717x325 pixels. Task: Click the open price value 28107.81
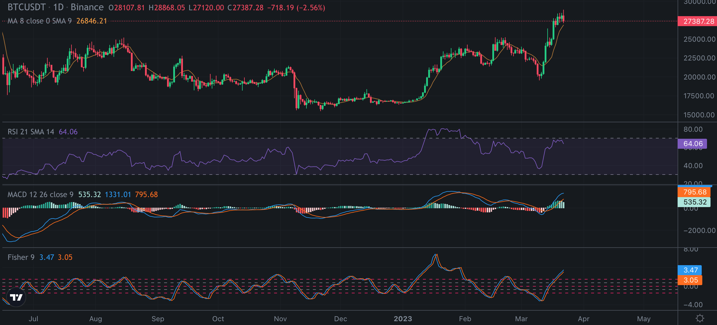[129, 8]
